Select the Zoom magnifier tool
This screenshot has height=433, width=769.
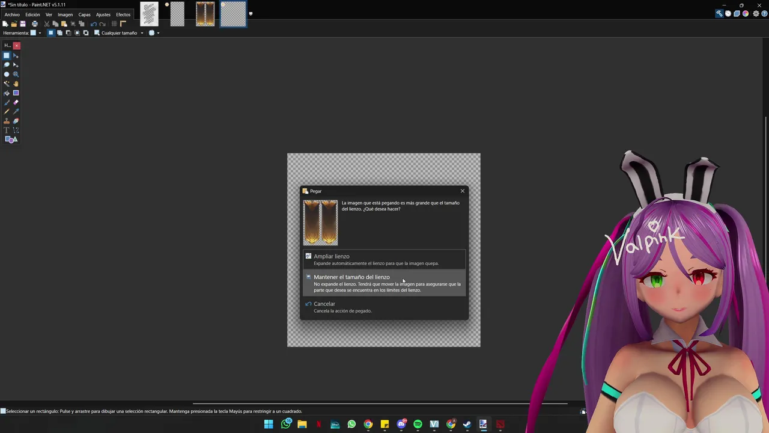(16, 74)
